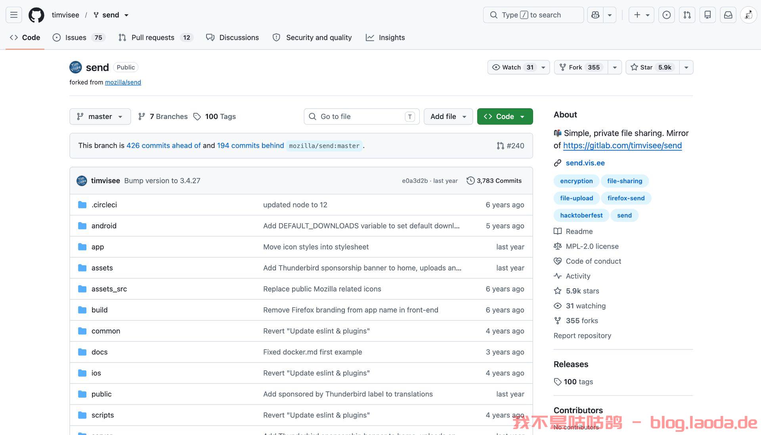The image size is (761, 435).
Task: Click the star icon beside 5.9k stars
Action: point(558,291)
